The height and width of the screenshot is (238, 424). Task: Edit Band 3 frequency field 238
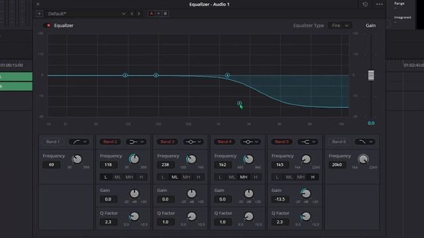(166, 165)
